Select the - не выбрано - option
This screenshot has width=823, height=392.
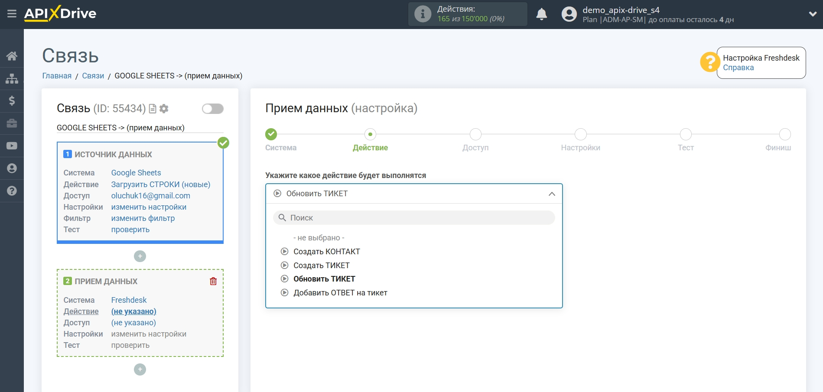(319, 238)
